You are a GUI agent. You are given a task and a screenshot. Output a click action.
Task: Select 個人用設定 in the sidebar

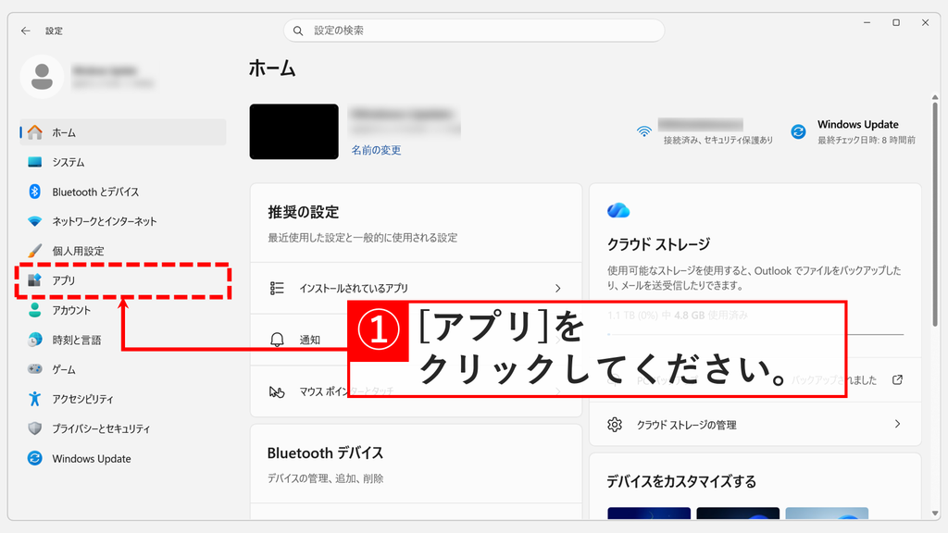pos(123,251)
